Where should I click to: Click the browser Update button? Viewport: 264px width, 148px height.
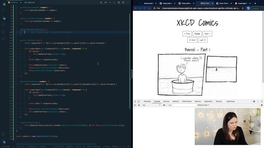256,8
